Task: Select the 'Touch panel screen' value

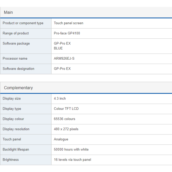Action: 69,23
